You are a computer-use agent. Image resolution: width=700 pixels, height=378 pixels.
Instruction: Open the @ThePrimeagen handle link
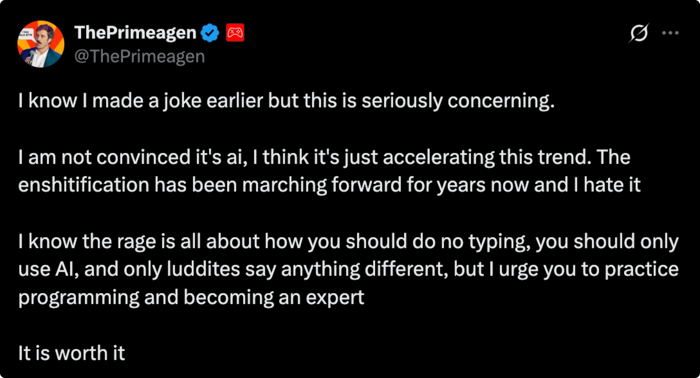pos(140,56)
